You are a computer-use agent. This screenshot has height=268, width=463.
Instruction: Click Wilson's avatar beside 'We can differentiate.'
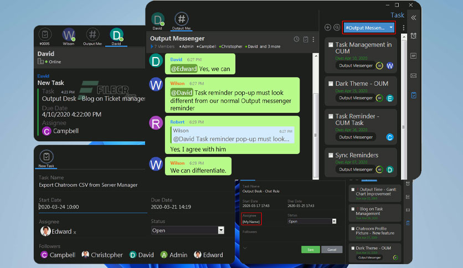(156, 164)
